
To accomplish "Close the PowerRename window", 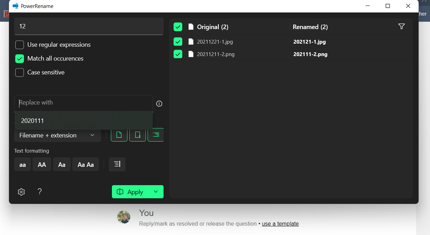I will (x=408, y=6).
